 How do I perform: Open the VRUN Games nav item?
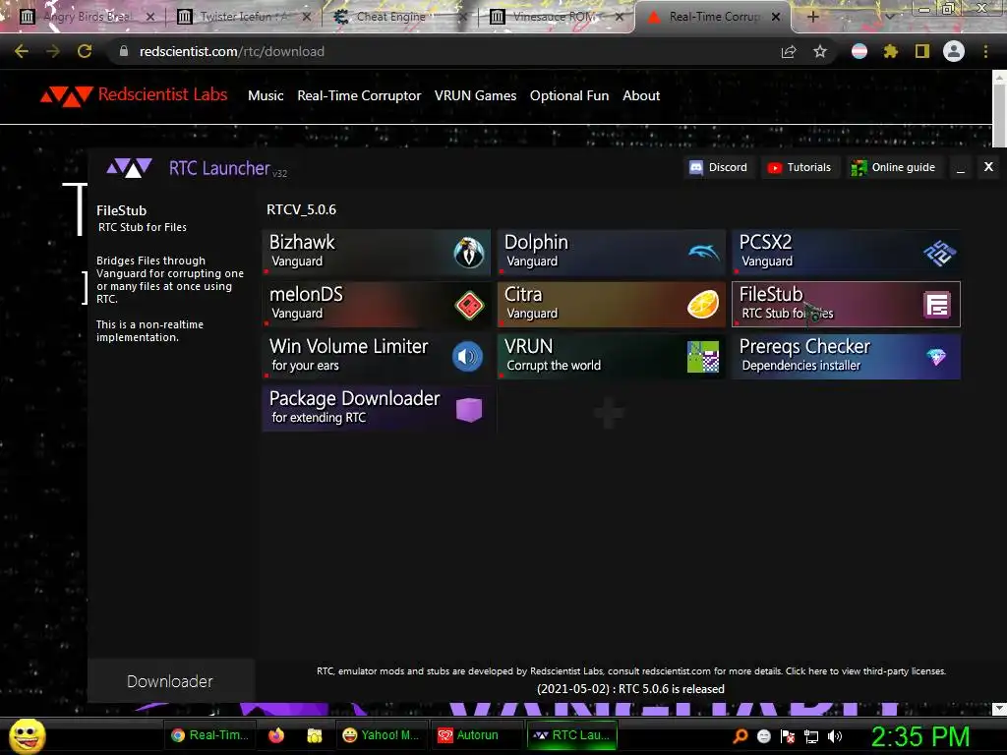coord(475,95)
